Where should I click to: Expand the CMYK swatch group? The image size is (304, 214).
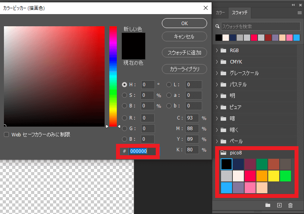pyautogui.click(x=217, y=62)
